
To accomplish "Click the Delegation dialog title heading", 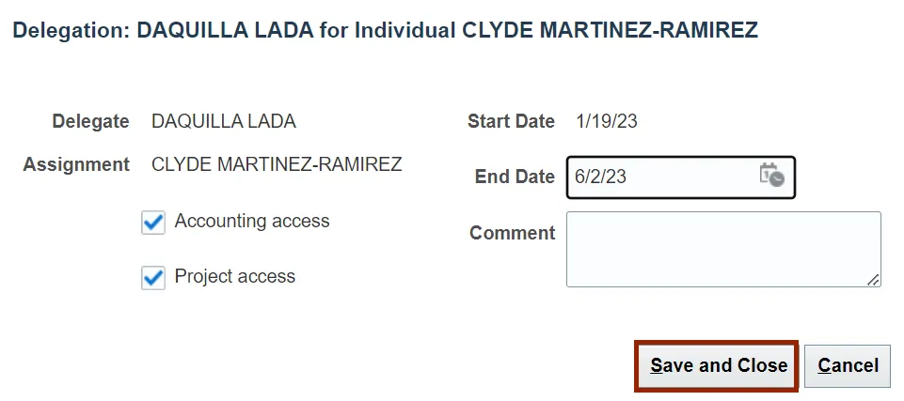I will [x=385, y=30].
